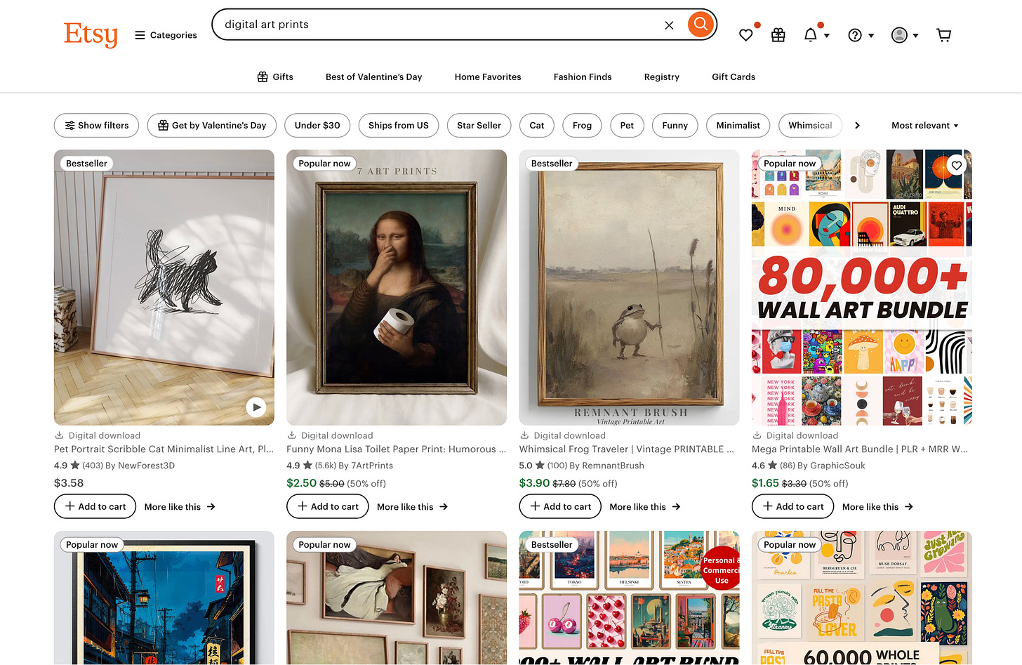Select the Frog filter chip
The width and height of the screenshot is (1022, 665).
point(582,126)
